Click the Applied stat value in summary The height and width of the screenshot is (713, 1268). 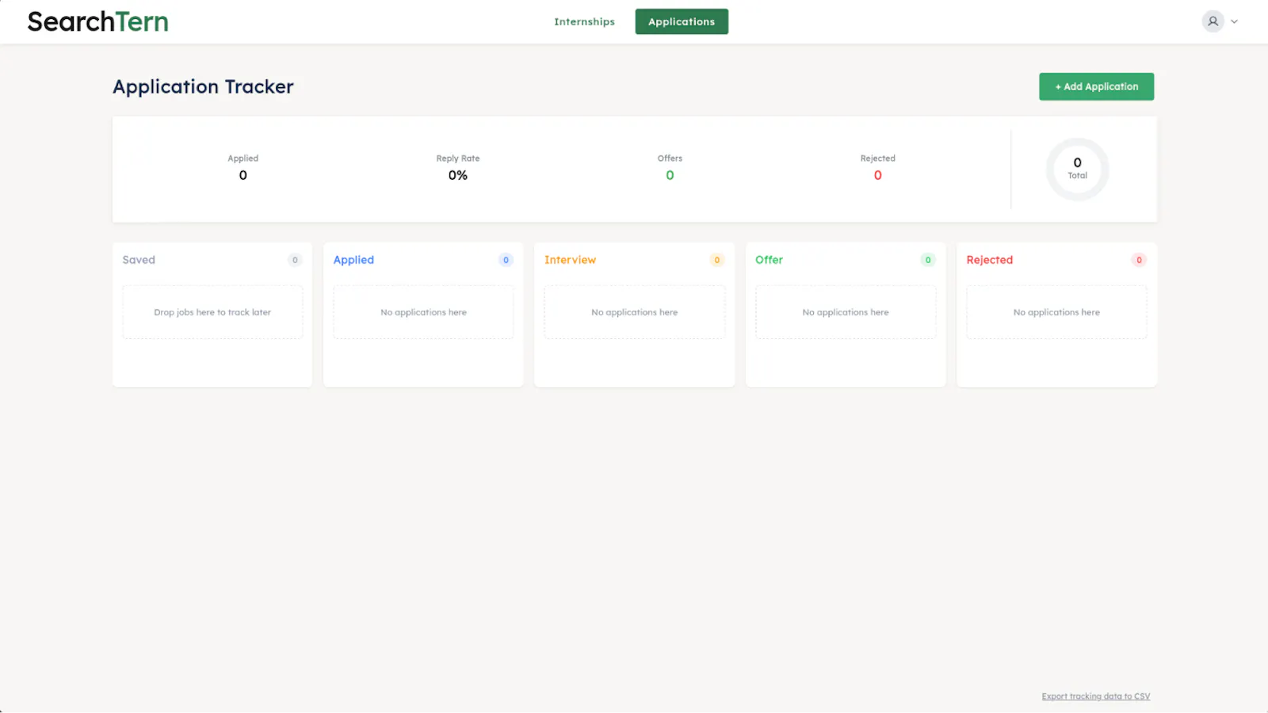(243, 175)
